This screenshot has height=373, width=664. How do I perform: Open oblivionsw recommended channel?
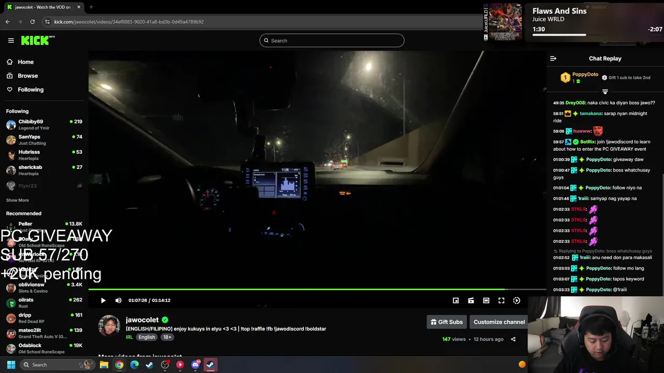(44, 288)
